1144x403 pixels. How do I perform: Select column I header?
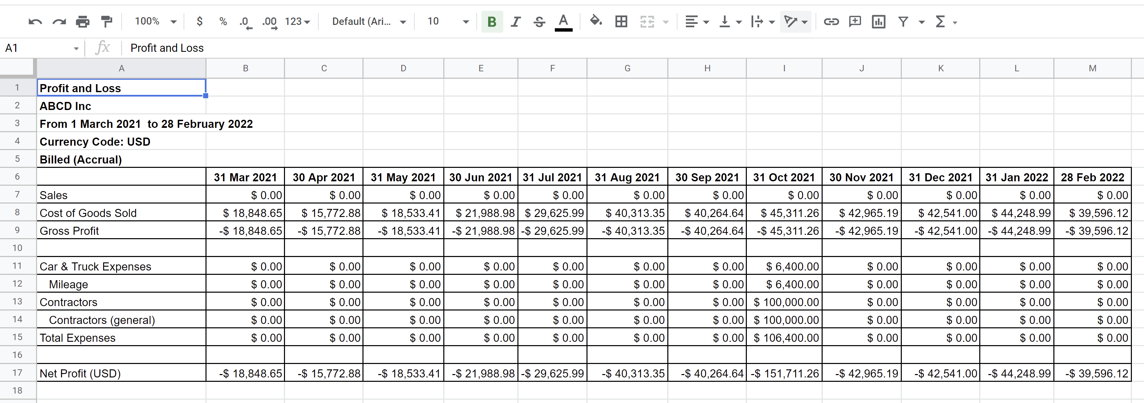(x=784, y=68)
